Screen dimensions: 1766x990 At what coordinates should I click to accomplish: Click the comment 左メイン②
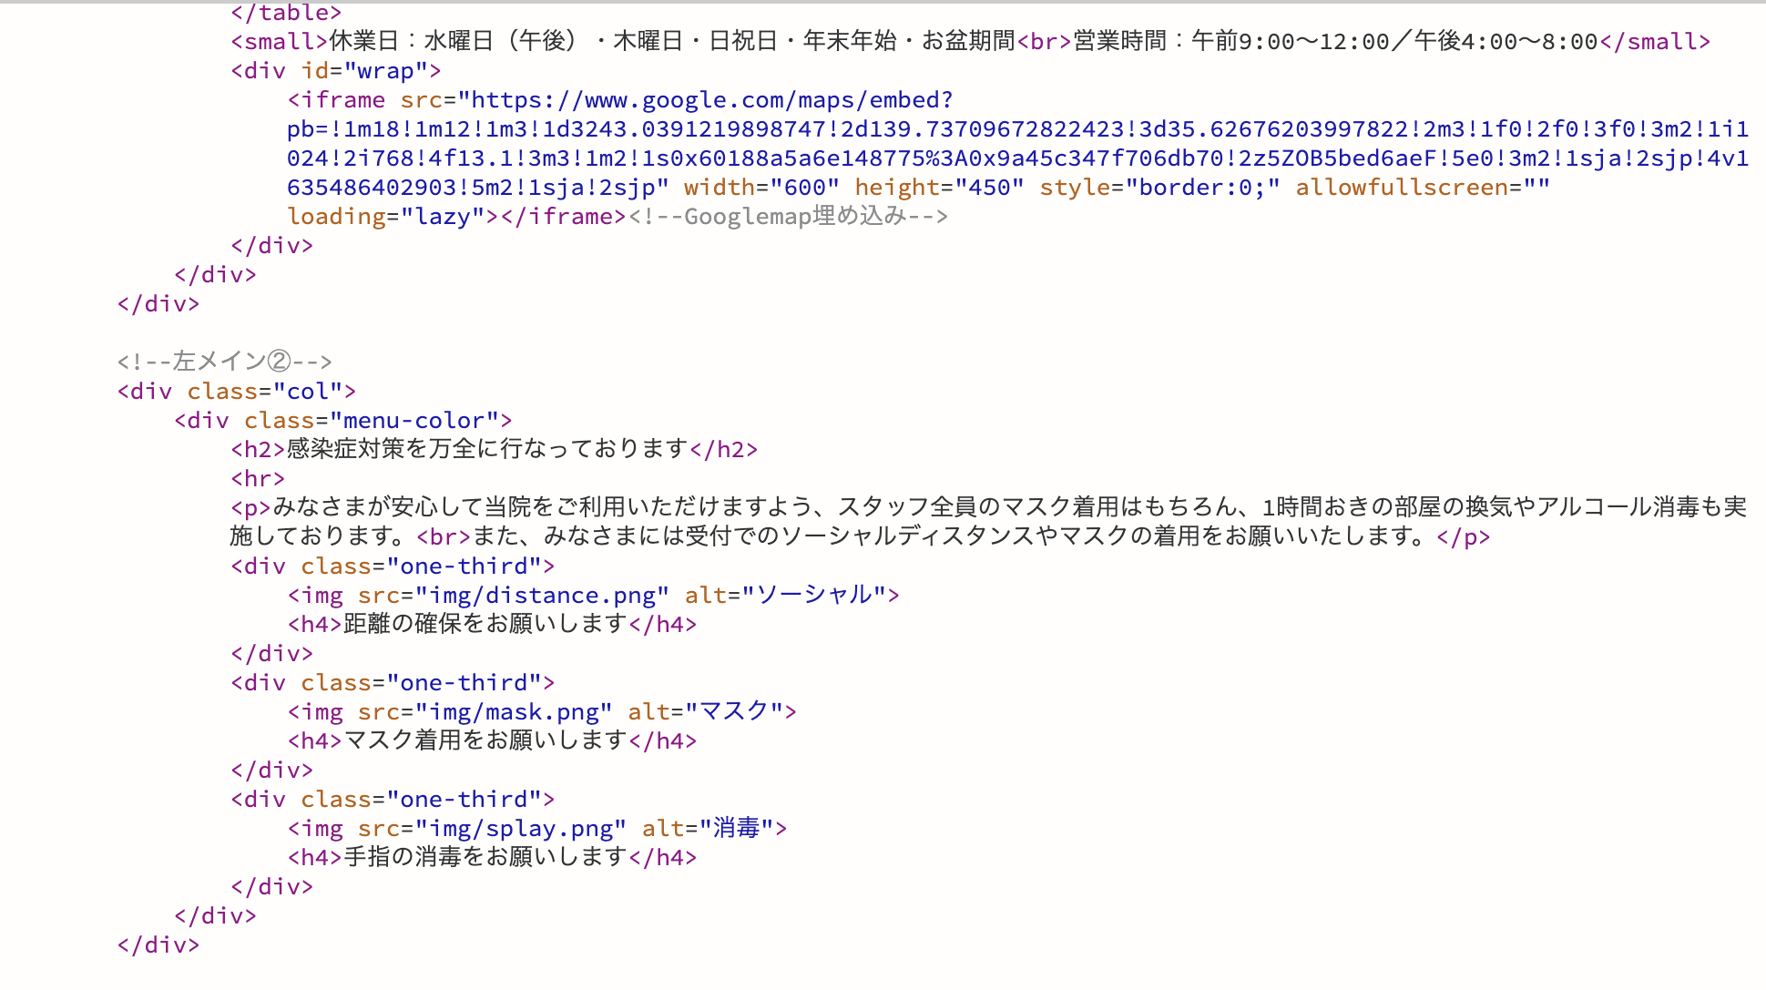225,362
